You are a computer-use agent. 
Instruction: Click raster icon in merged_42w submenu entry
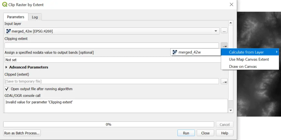[x=175, y=52]
